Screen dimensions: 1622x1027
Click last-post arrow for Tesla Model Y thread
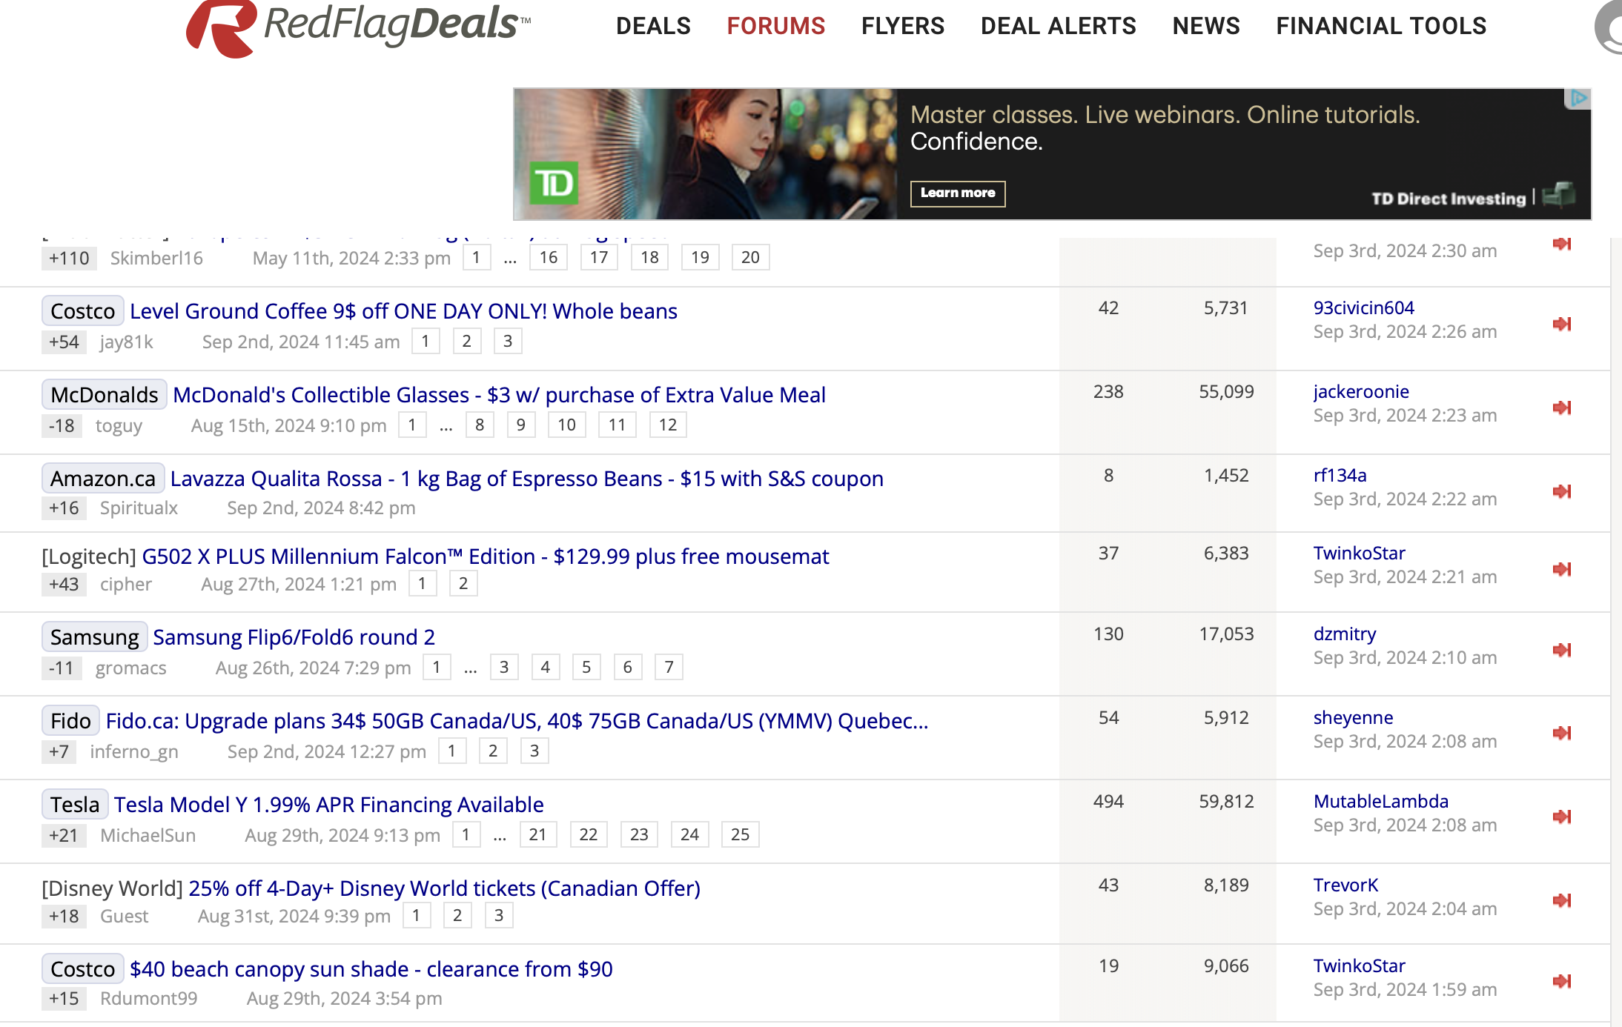1562,817
